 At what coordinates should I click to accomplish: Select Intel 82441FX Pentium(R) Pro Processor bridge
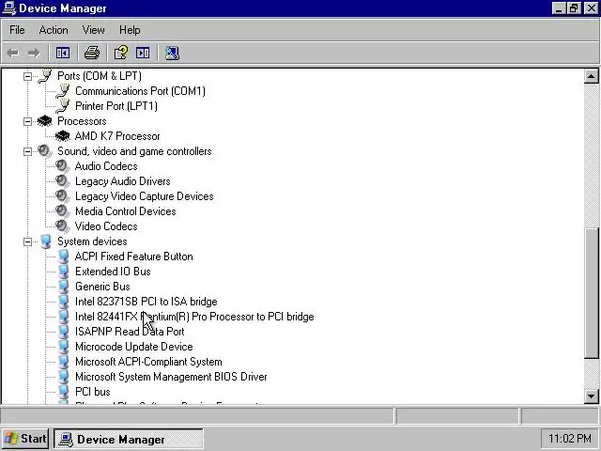[194, 317]
